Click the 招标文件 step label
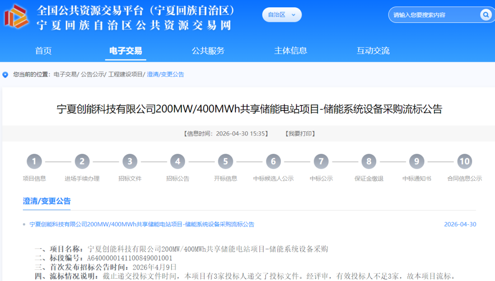The width and height of the screenshot is (495, 281). (x=130, y=178)
